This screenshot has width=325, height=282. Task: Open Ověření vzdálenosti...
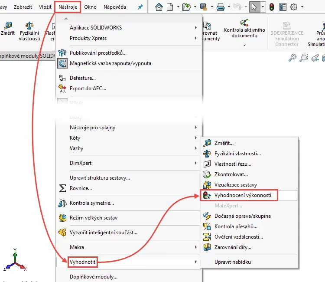click(x=249, y=237)
